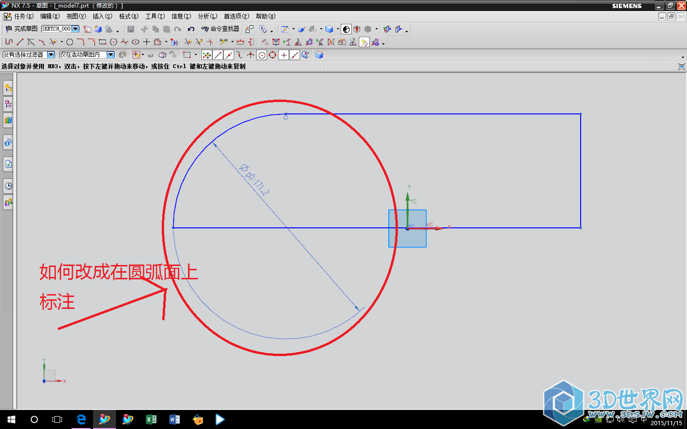Click the Vertical dimension icon

tap(250, 42)
